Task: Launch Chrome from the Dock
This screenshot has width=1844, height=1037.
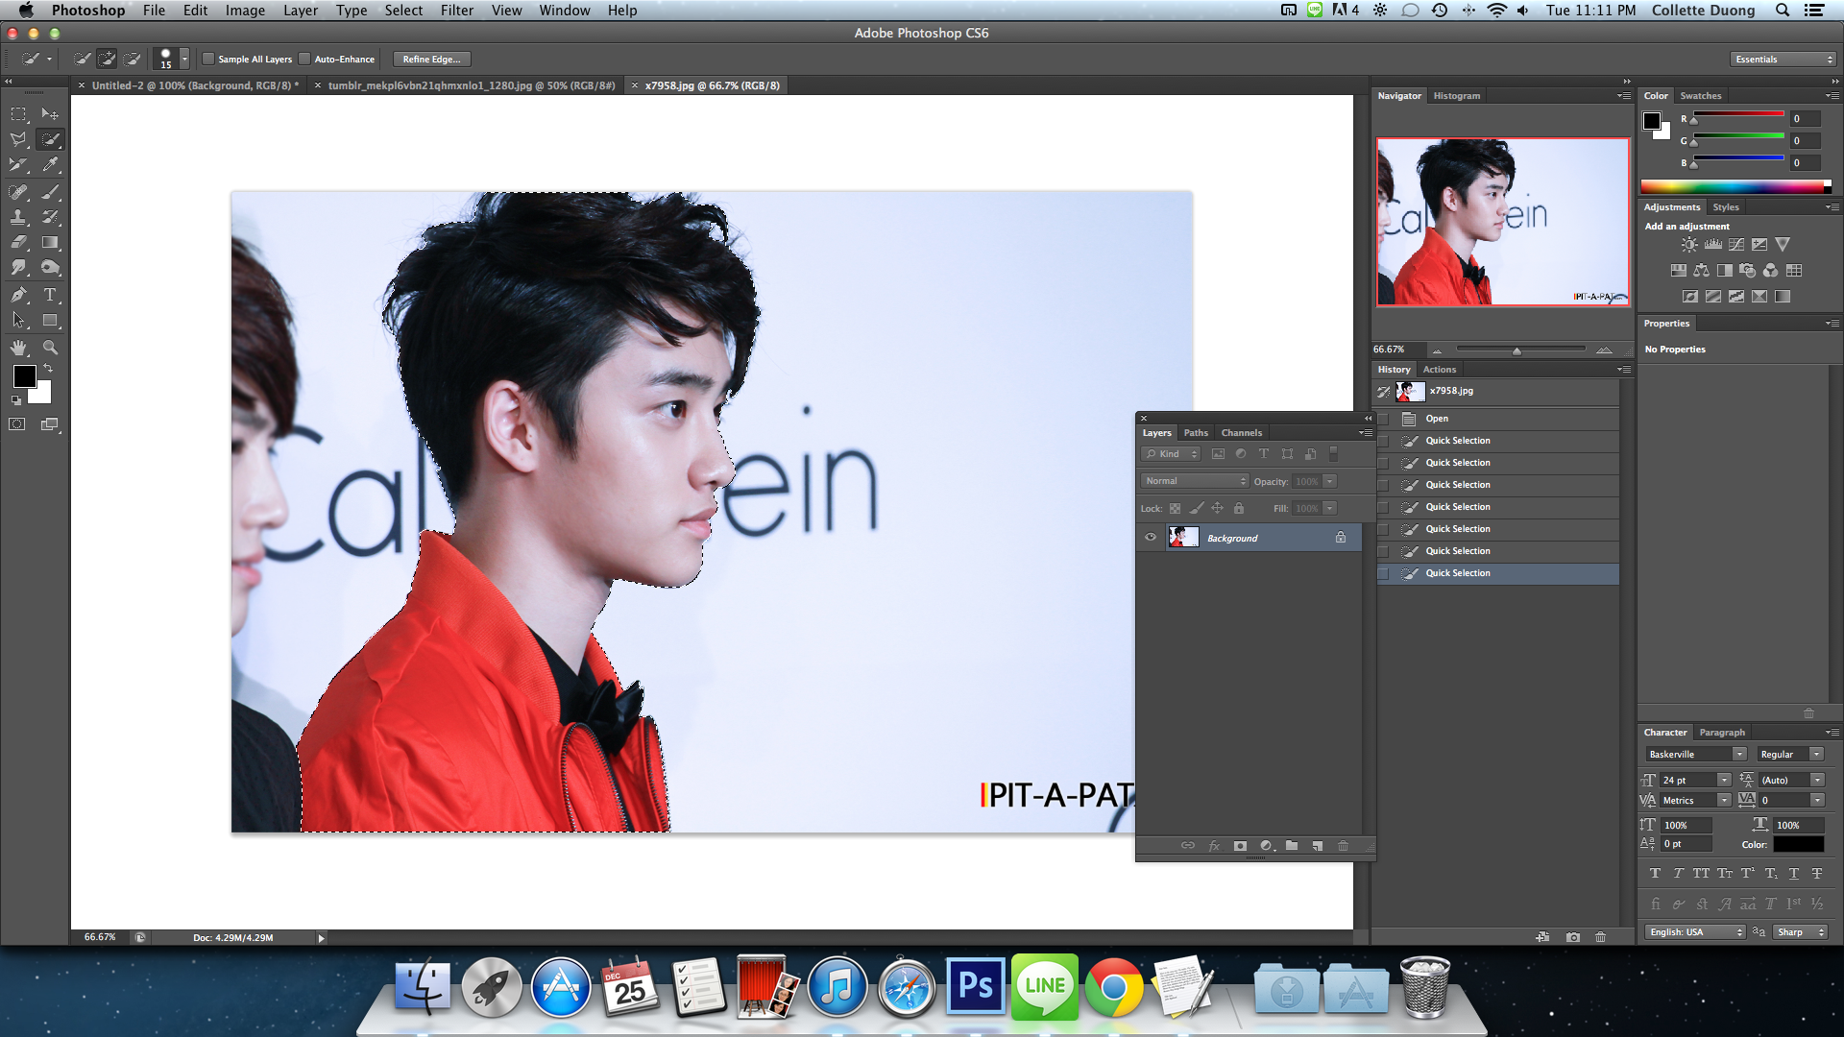Action: pos(1113,987)
